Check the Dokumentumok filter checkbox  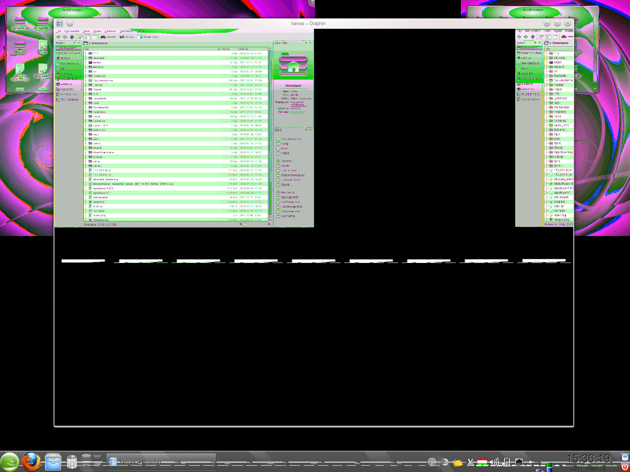(278, 139)
